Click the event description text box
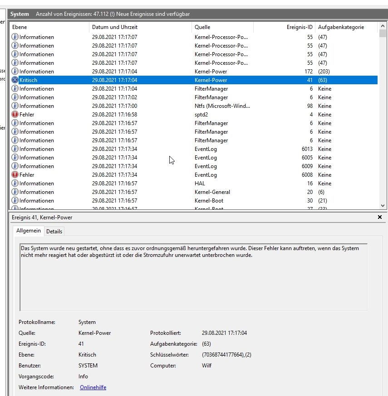Image resolution: width=388 pixels, height=396 pixels. coord(193,277)
